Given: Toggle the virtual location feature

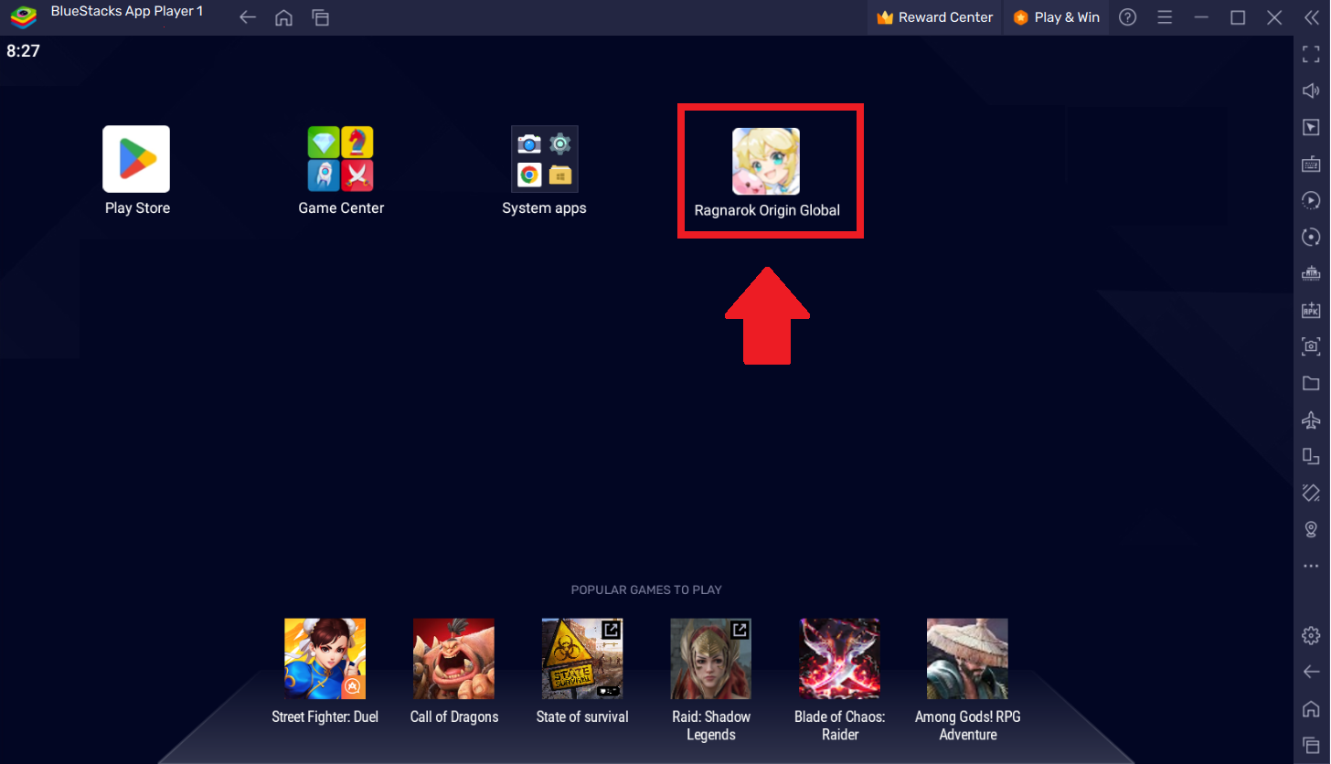Looking at the screenshot, I should tap(1311, 529).
